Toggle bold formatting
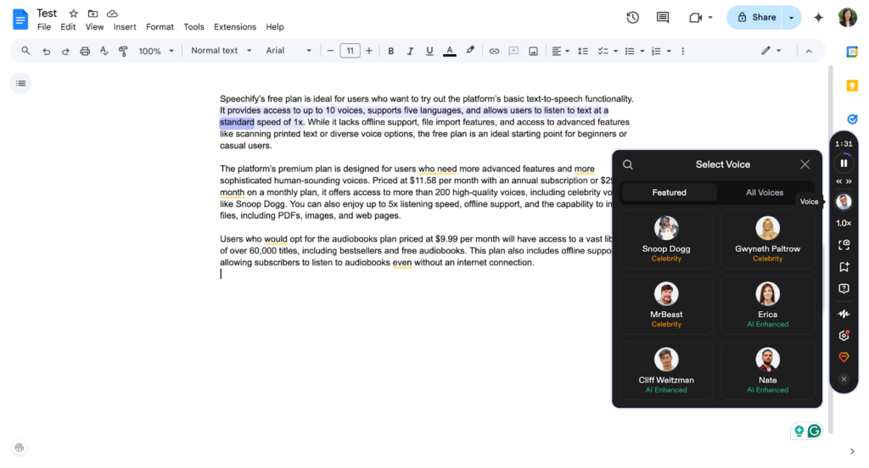Screen dimensions: 869x468 (x=390, y=51)
